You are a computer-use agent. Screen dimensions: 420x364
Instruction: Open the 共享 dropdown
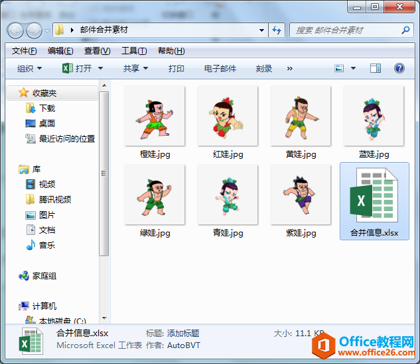(x=135, y=68)
